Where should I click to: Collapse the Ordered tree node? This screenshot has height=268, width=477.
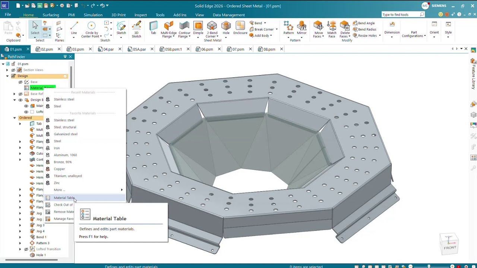(15, 118)
